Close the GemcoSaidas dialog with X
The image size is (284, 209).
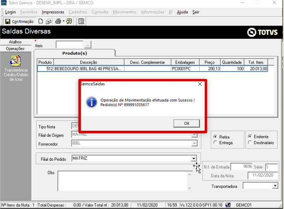coord(200,84)
